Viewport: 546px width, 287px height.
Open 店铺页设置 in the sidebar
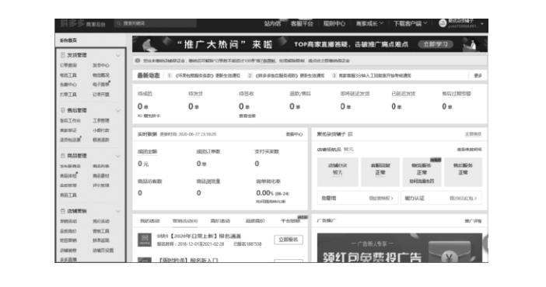point(103,251)
